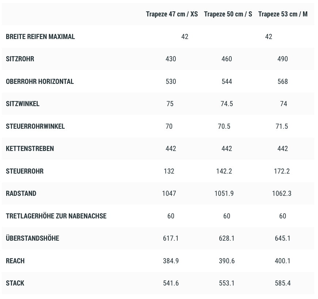This screenshot has width=318, height=299.
Task: Click the Sitzrohr value 430
Action: pyautogui.click(x=171, y=59)
